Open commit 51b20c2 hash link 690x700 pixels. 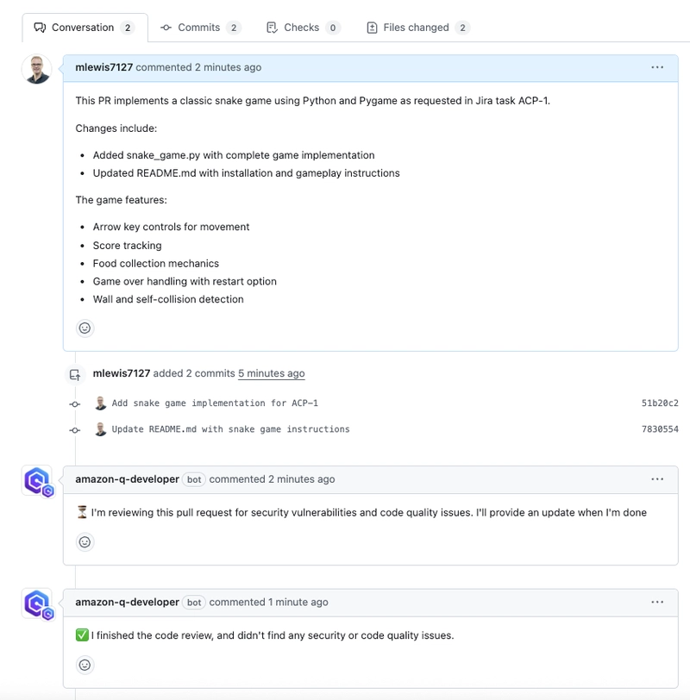tap(660, 403)
